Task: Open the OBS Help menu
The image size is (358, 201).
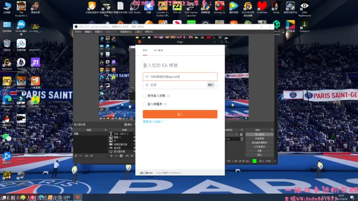Action: (x=149, y=32)
